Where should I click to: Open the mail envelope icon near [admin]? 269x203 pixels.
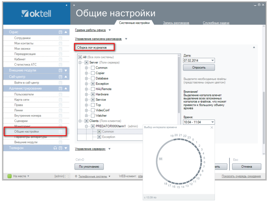pos(67,176)
